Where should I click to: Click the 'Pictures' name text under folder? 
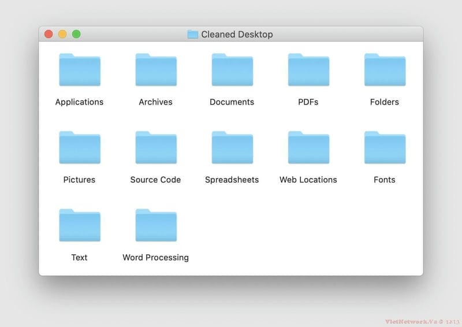[x=79, y=180]
